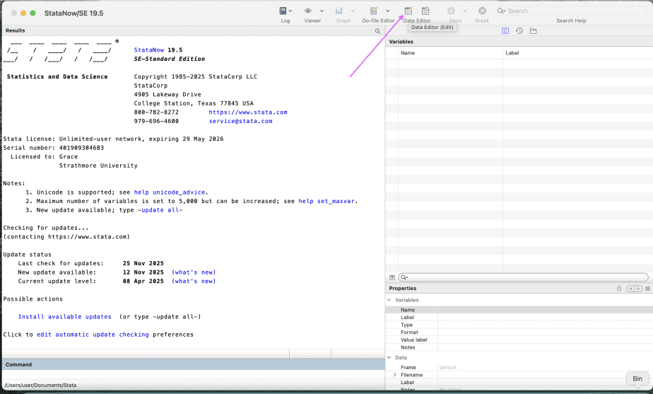This screenshot has height=394, width=653.
Task: Open the help set_maxvar link
Action: (326, 201)
